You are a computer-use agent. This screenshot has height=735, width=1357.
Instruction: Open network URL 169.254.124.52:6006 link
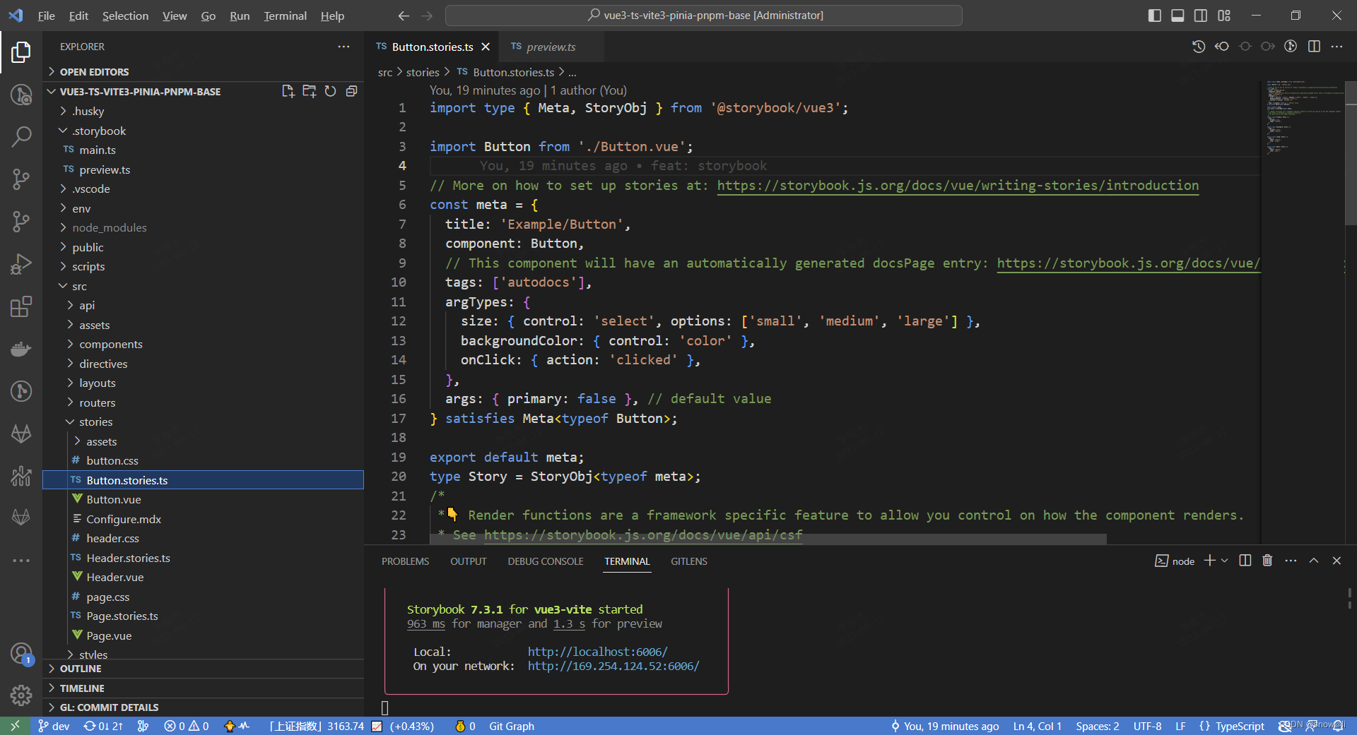(613, 666)
